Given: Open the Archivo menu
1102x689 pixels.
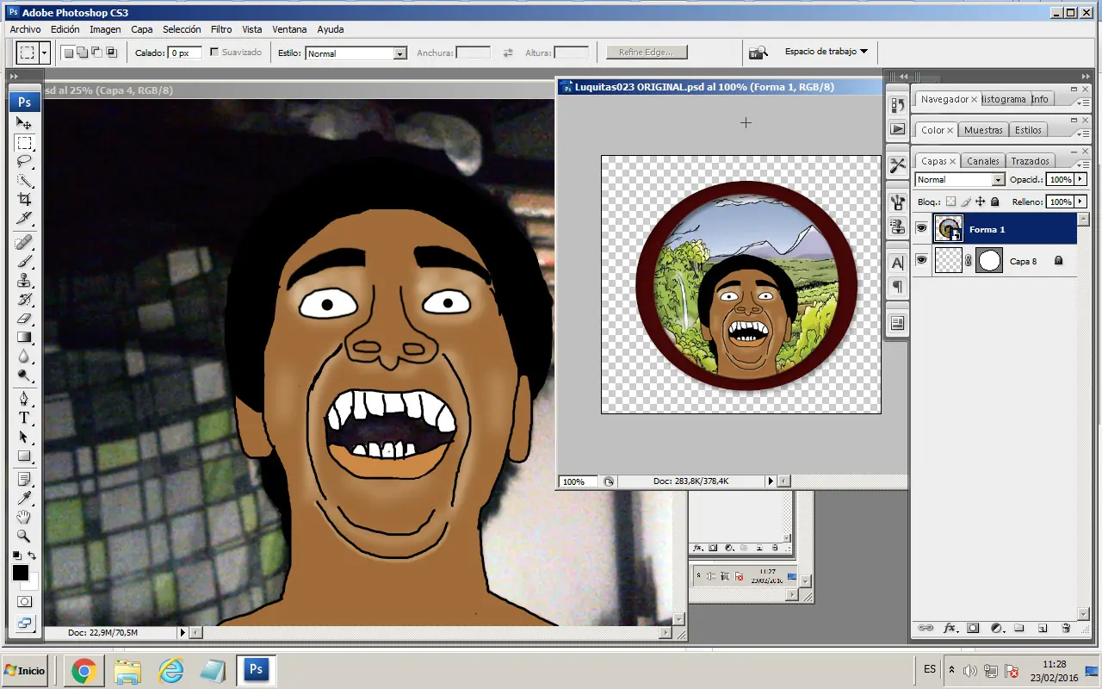Looking at the screenshot, I should click(25, 29).
